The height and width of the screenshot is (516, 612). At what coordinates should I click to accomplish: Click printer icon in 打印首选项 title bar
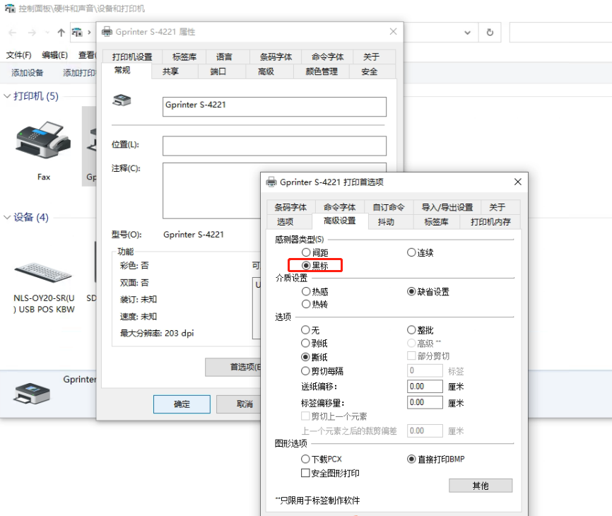coord(271,182)
